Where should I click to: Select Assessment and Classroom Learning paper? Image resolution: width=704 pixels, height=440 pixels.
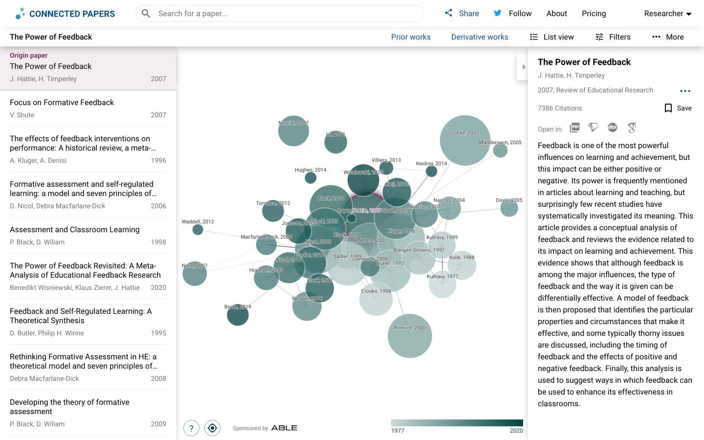click(x=88, y=236)
